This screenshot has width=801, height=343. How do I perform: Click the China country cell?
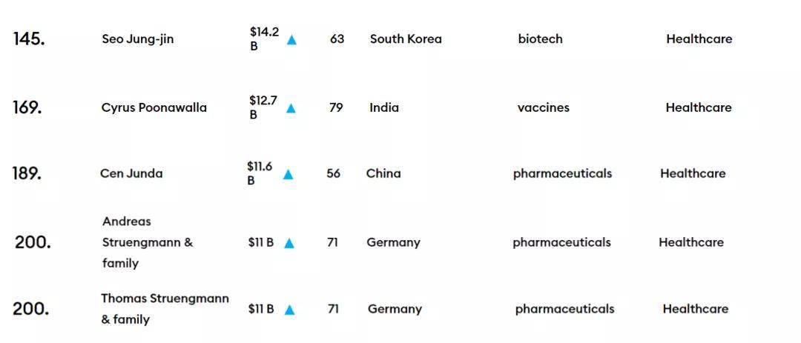(x=383, y=173)
